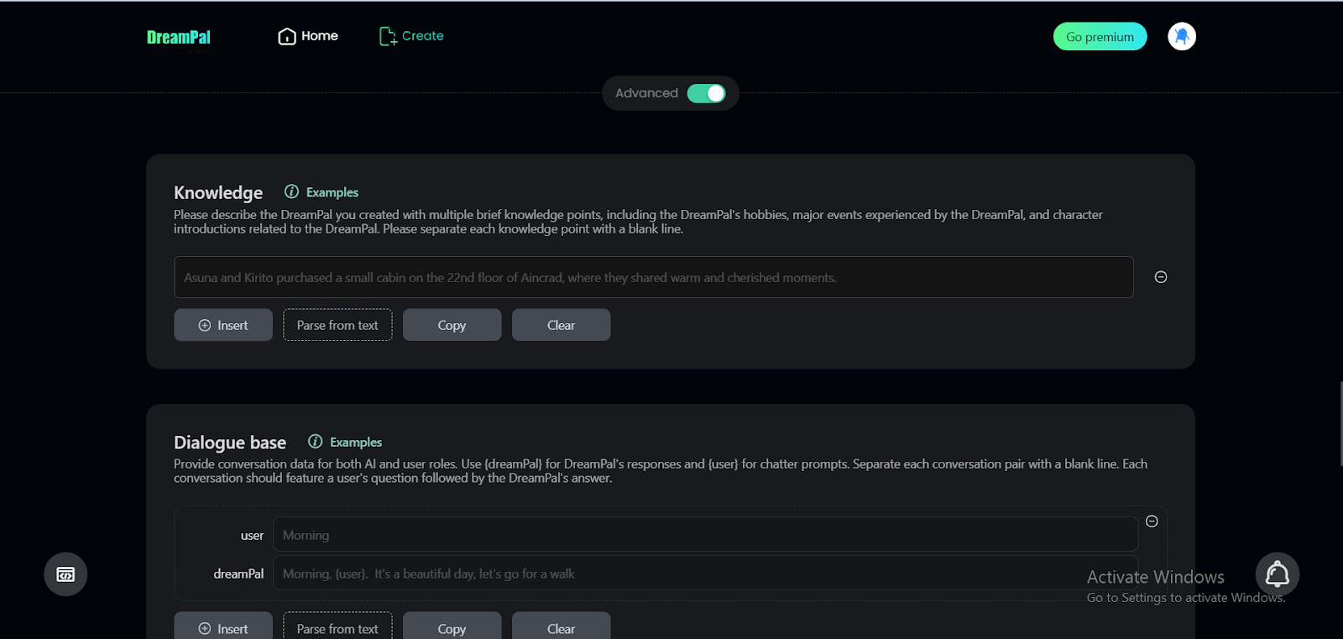Open Examples link next to Dialogue base
1343x639 pixels.
356,443
